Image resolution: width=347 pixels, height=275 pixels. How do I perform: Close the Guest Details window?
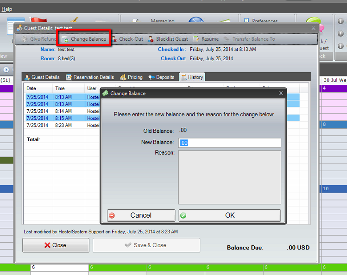click(x=313, y=28)
